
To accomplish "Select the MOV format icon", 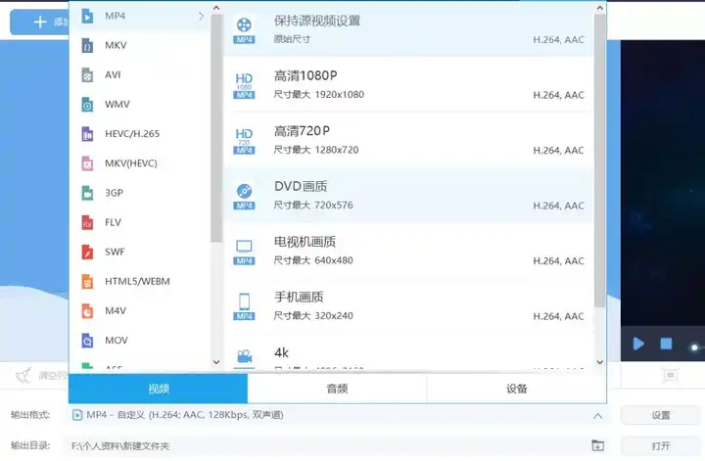I will pyautogui.click(x=87, y=341).
